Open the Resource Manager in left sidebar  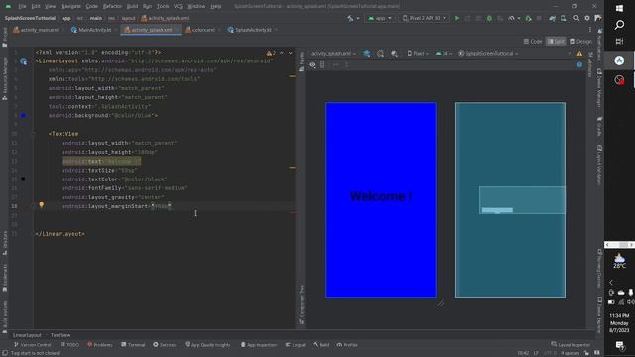[x=4, y=78]
